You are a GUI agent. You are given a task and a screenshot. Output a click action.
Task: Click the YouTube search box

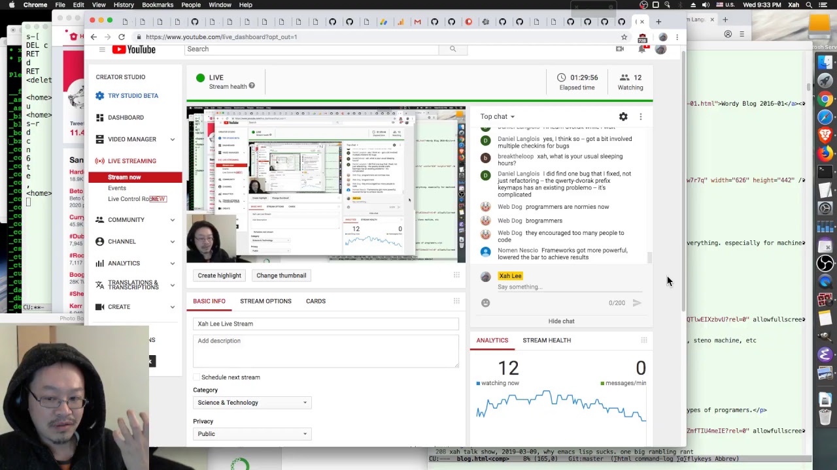tap(312, 49)
